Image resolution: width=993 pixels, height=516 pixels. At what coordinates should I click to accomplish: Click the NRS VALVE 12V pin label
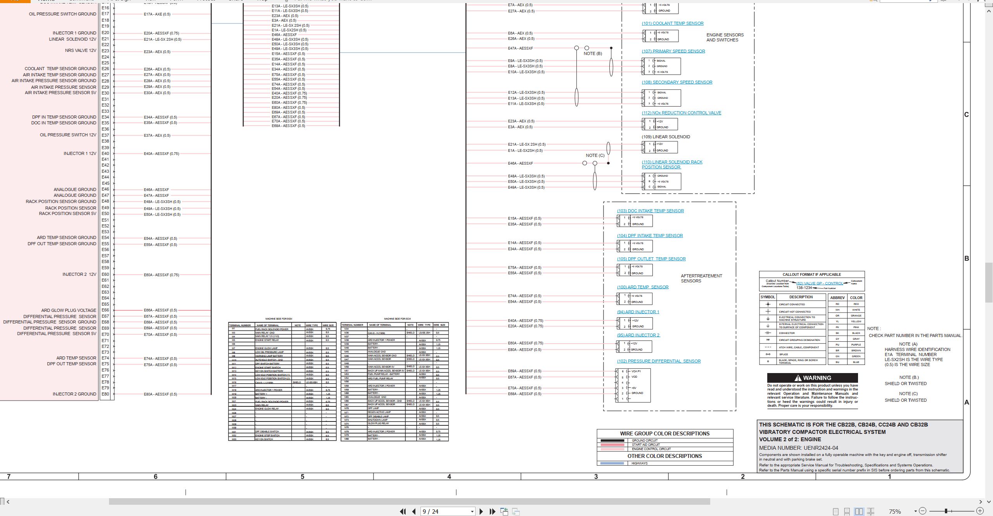pos(81,51)
